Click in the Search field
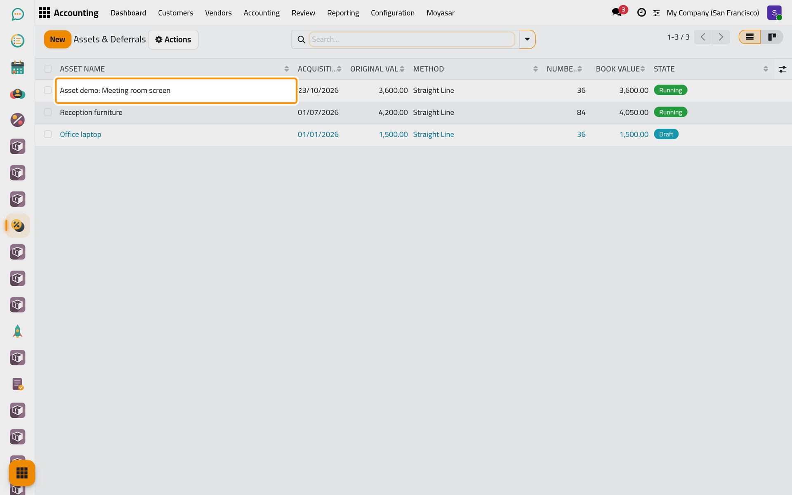The image size is (792, 495). 412,39
